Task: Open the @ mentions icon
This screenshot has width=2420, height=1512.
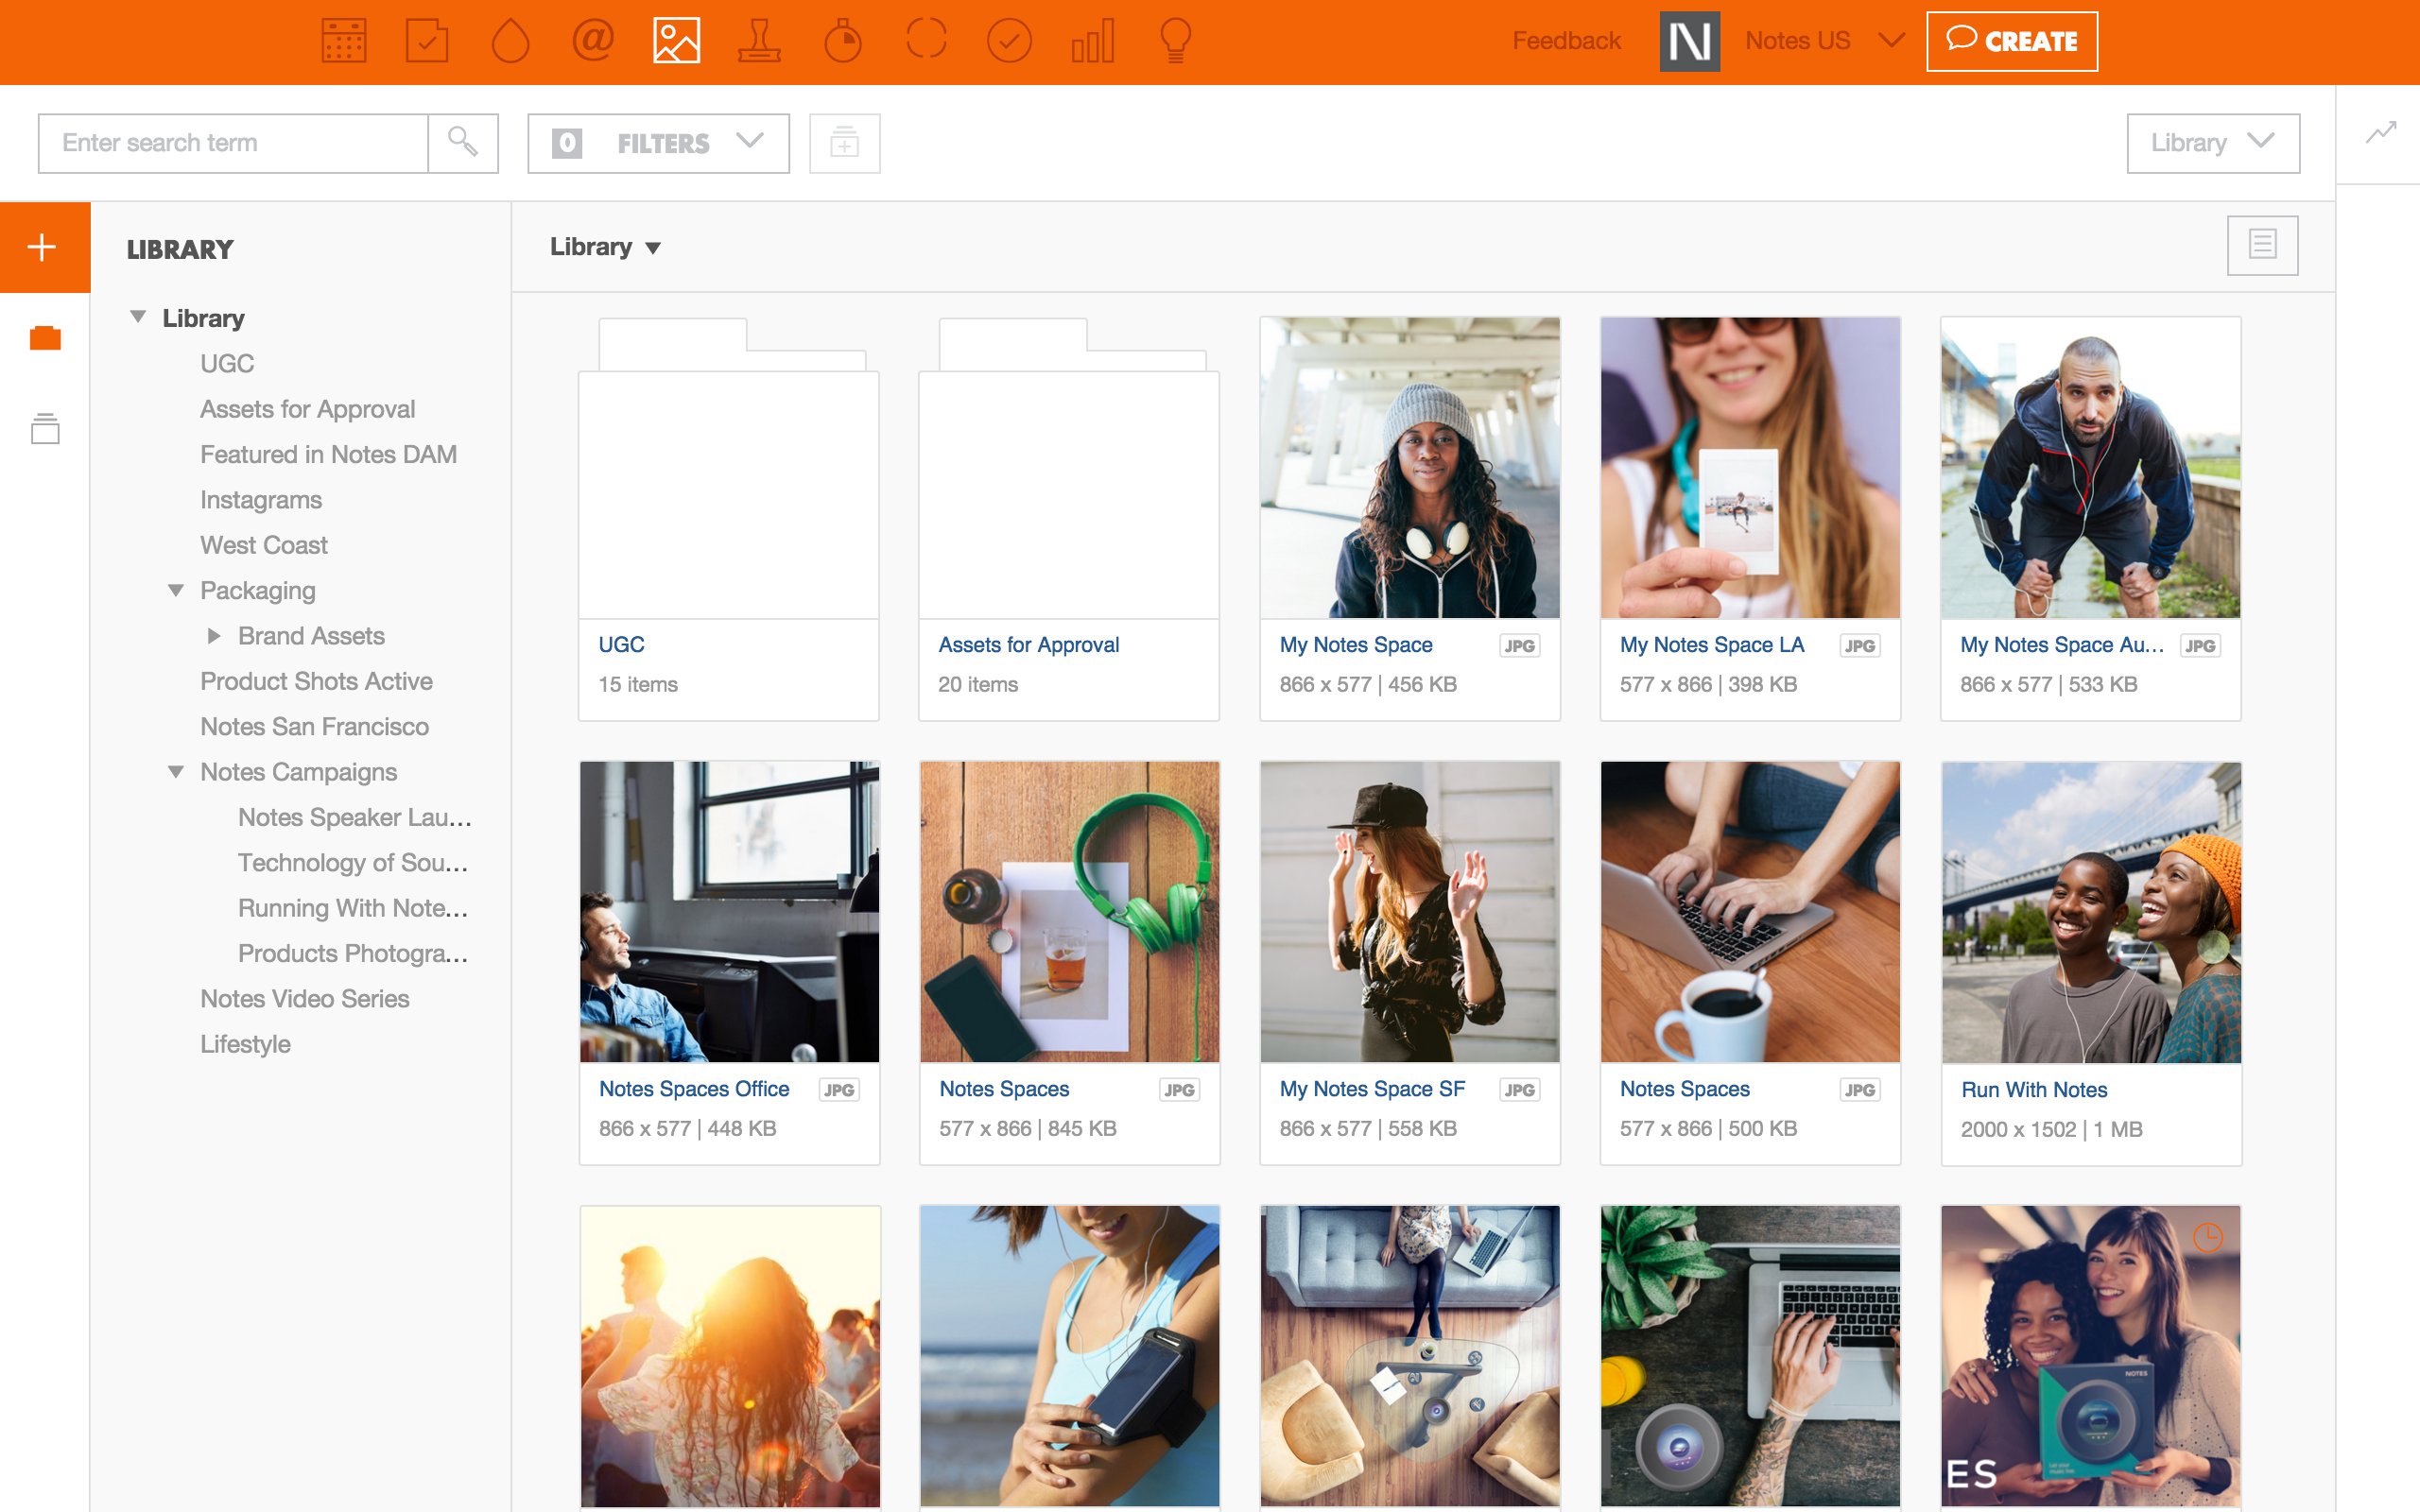Action: [593, 41]
